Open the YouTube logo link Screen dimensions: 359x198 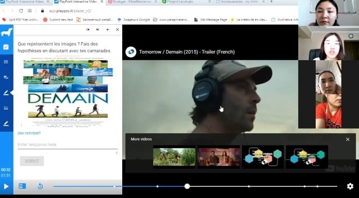[340, 169]
